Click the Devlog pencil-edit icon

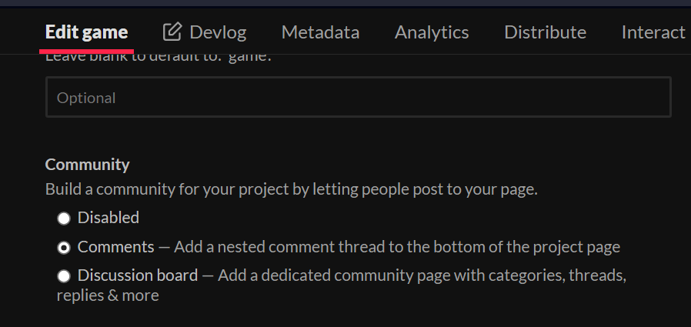pos(172,32)
